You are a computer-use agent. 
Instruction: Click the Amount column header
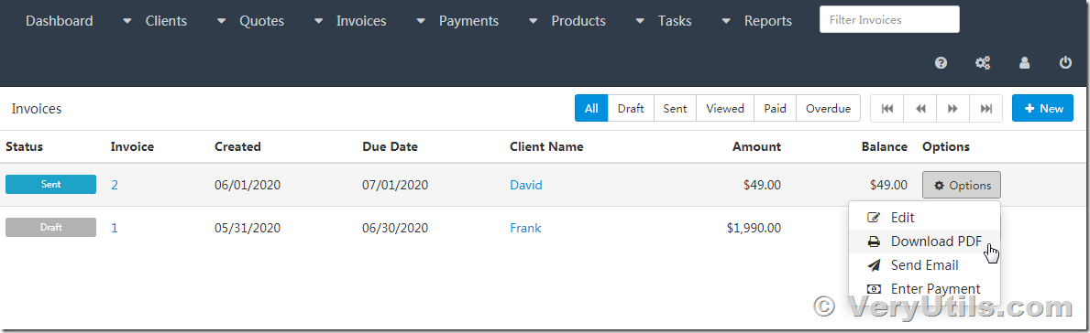pyautogui.click(x=756, y=146)
